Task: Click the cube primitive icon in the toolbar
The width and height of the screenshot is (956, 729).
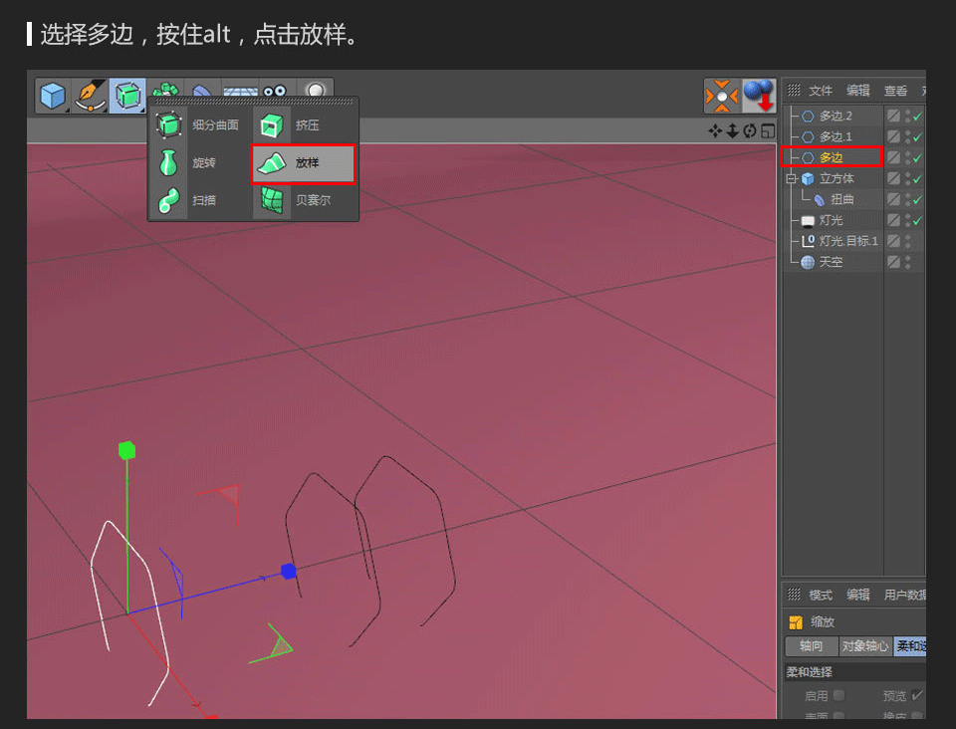Action: tap(51, 95)
